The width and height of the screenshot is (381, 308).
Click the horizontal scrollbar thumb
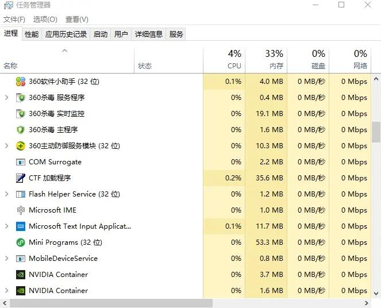(111, 303)
